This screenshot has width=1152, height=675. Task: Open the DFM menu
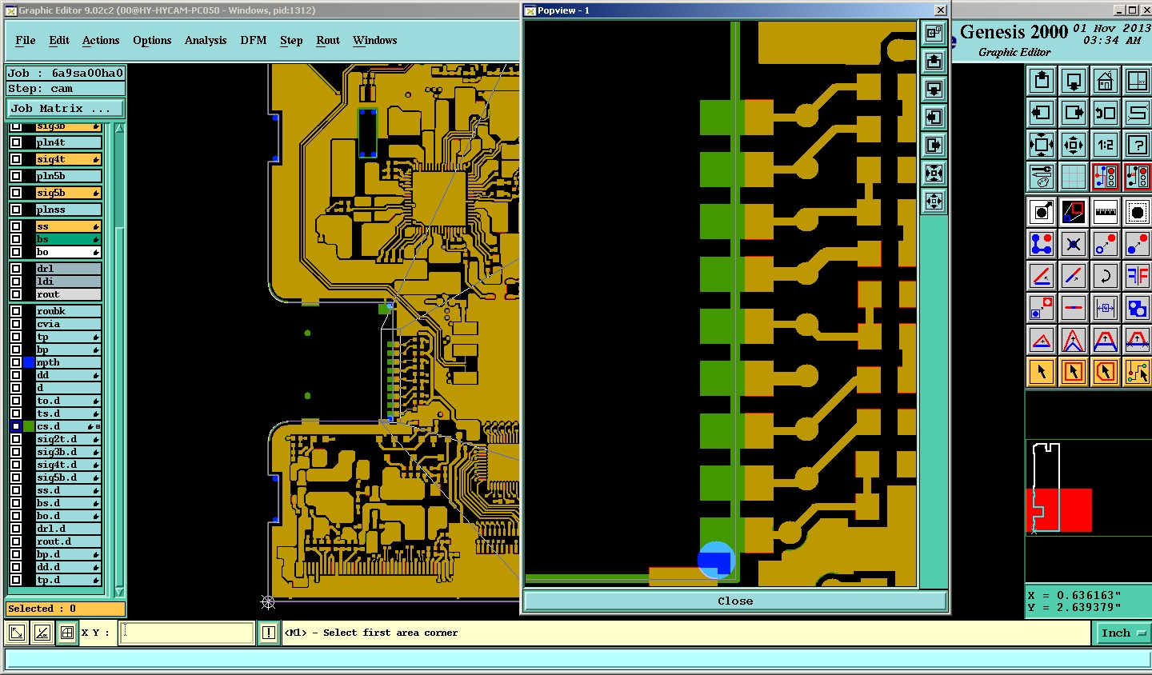[x=254, y=40]
